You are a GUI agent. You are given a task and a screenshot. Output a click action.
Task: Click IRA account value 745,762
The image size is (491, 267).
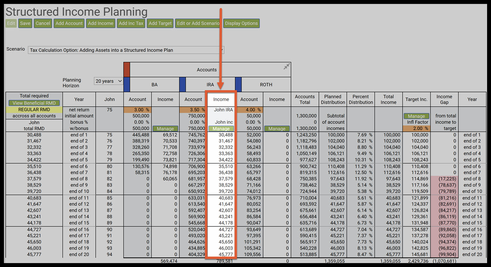point(197,135)
